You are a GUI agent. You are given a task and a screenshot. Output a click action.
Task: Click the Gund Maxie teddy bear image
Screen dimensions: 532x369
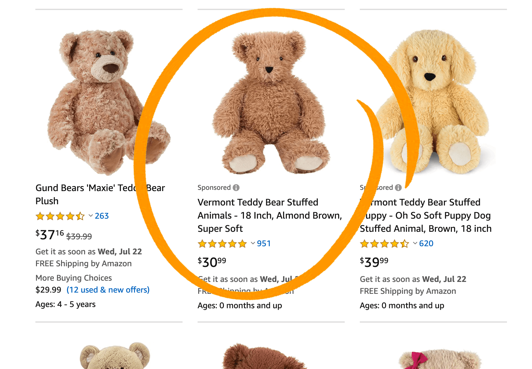coord(100,100)
